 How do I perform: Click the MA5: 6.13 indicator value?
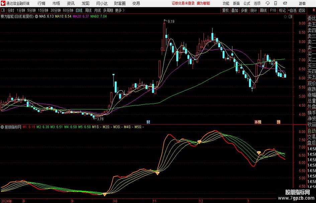click(46, 16)
